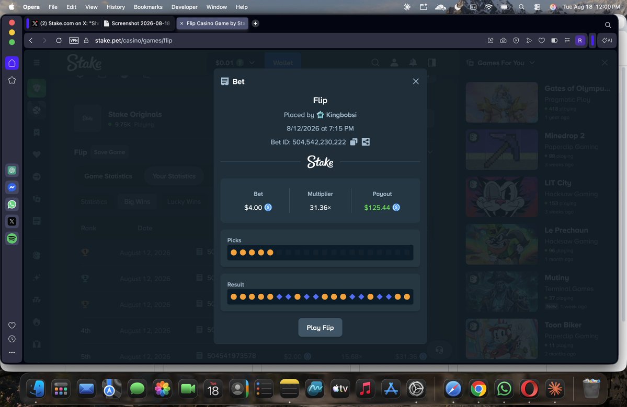Open LIT City game thumbnail
This screenshot has width=627, height=407.
[501, 197]
